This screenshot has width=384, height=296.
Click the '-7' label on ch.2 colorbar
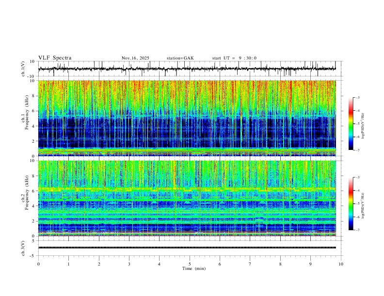tap(357, 230)
